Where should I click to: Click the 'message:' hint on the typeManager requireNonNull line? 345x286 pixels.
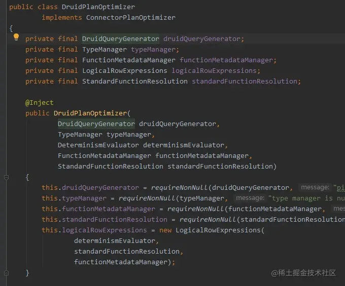tap(250, 198)
